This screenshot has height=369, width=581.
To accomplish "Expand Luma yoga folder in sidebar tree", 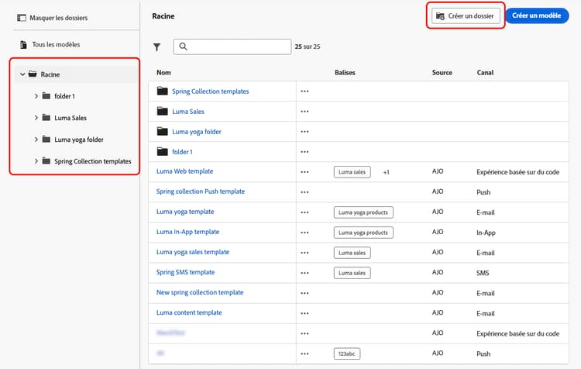I will [36, 140].
